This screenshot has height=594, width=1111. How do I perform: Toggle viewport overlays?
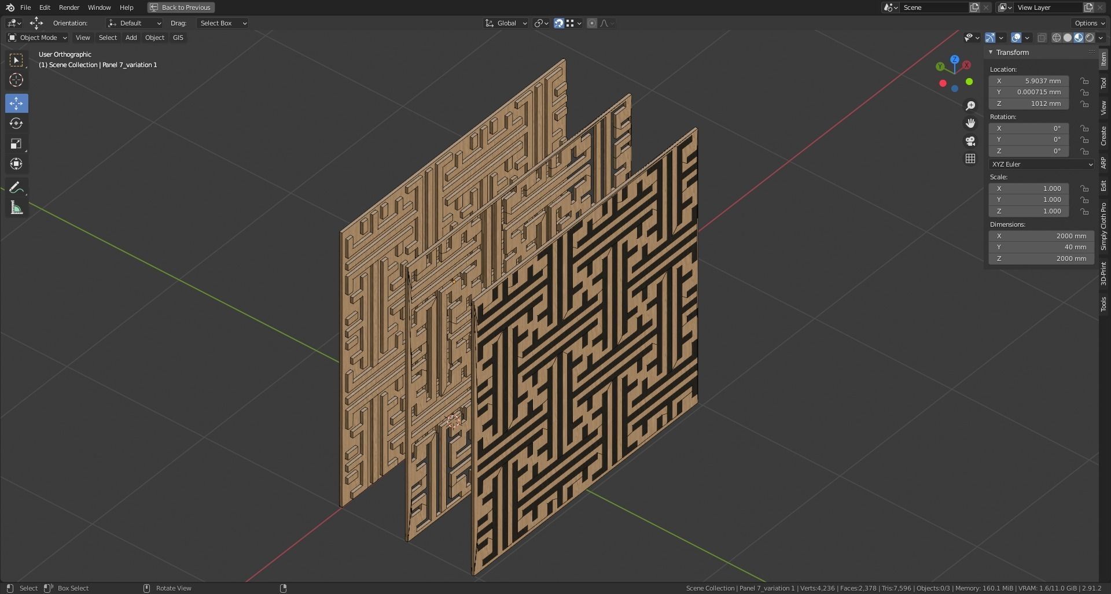(1016, 38)
